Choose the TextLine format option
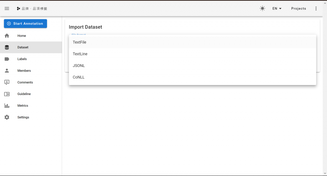Image resolution: width=327 pixels, height=176 pixels. tap(193, 54)
